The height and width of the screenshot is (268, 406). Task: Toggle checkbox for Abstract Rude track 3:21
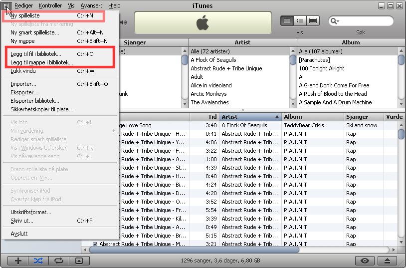pyautogui.click(x=95, y=244)
